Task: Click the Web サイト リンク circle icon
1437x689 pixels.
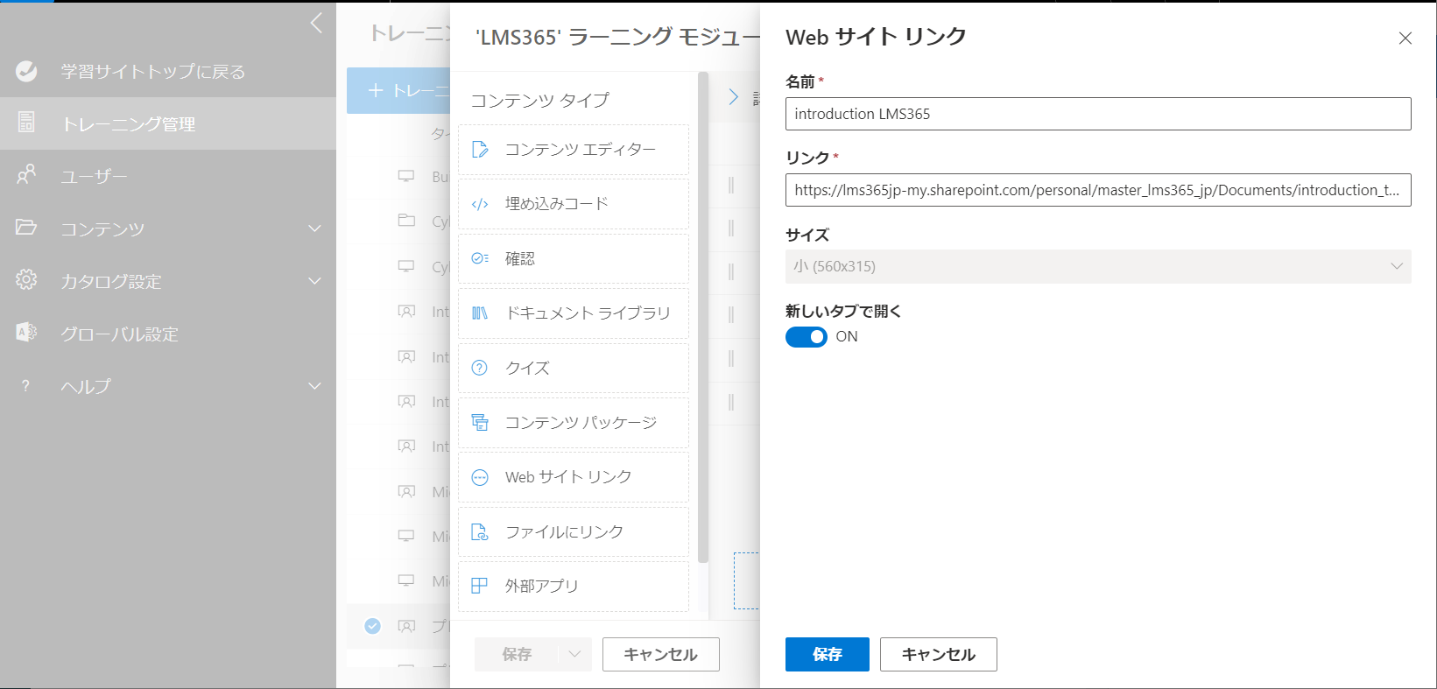Action: pos(480,477)
